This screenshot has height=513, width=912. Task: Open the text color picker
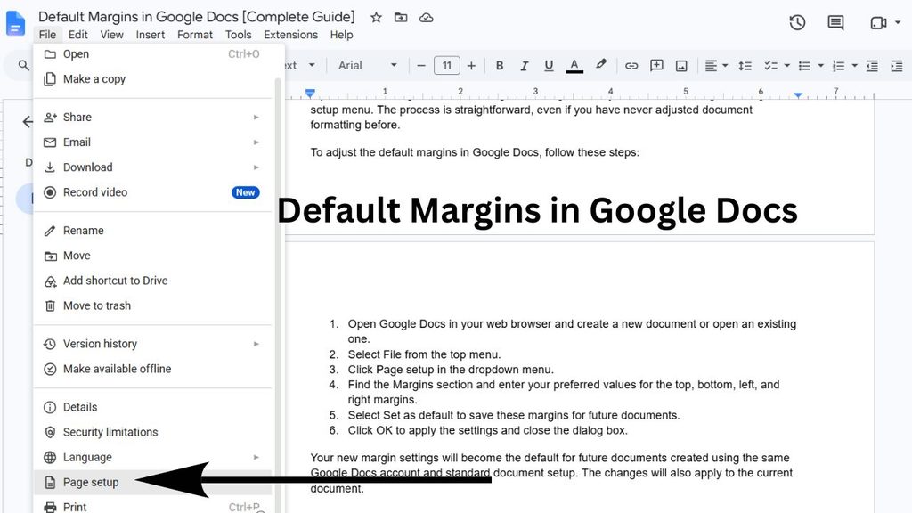click(x=574, y=66)
